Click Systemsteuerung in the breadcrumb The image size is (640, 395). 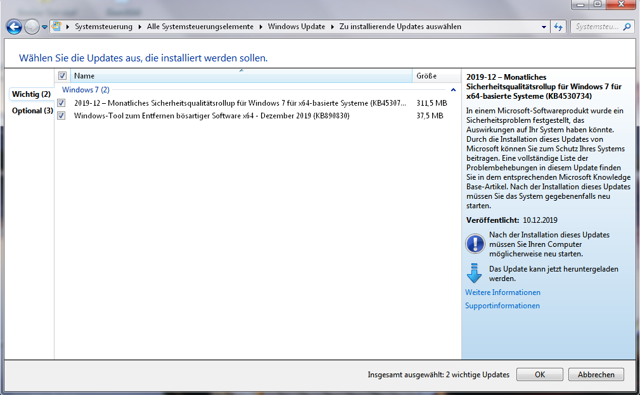103,27
